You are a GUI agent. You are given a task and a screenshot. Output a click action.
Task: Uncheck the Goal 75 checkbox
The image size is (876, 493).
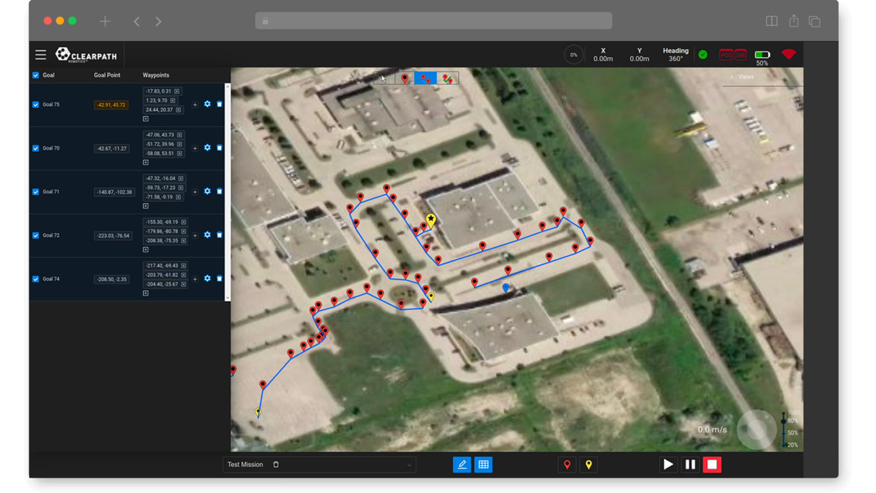tap(36, 105)
